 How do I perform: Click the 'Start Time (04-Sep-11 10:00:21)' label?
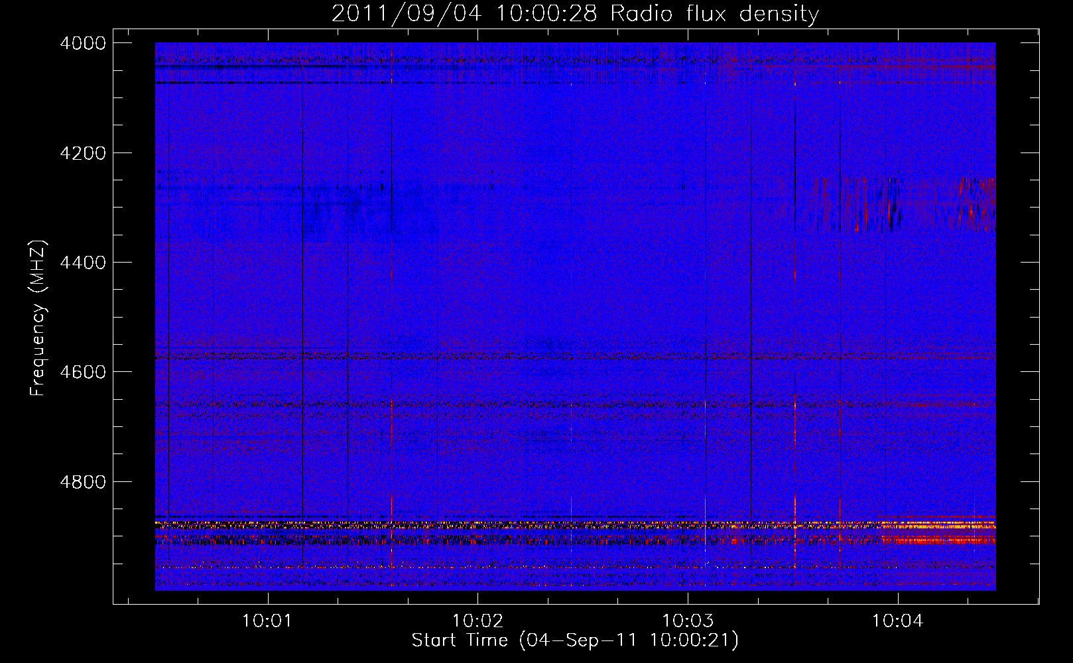click(575, 640)
